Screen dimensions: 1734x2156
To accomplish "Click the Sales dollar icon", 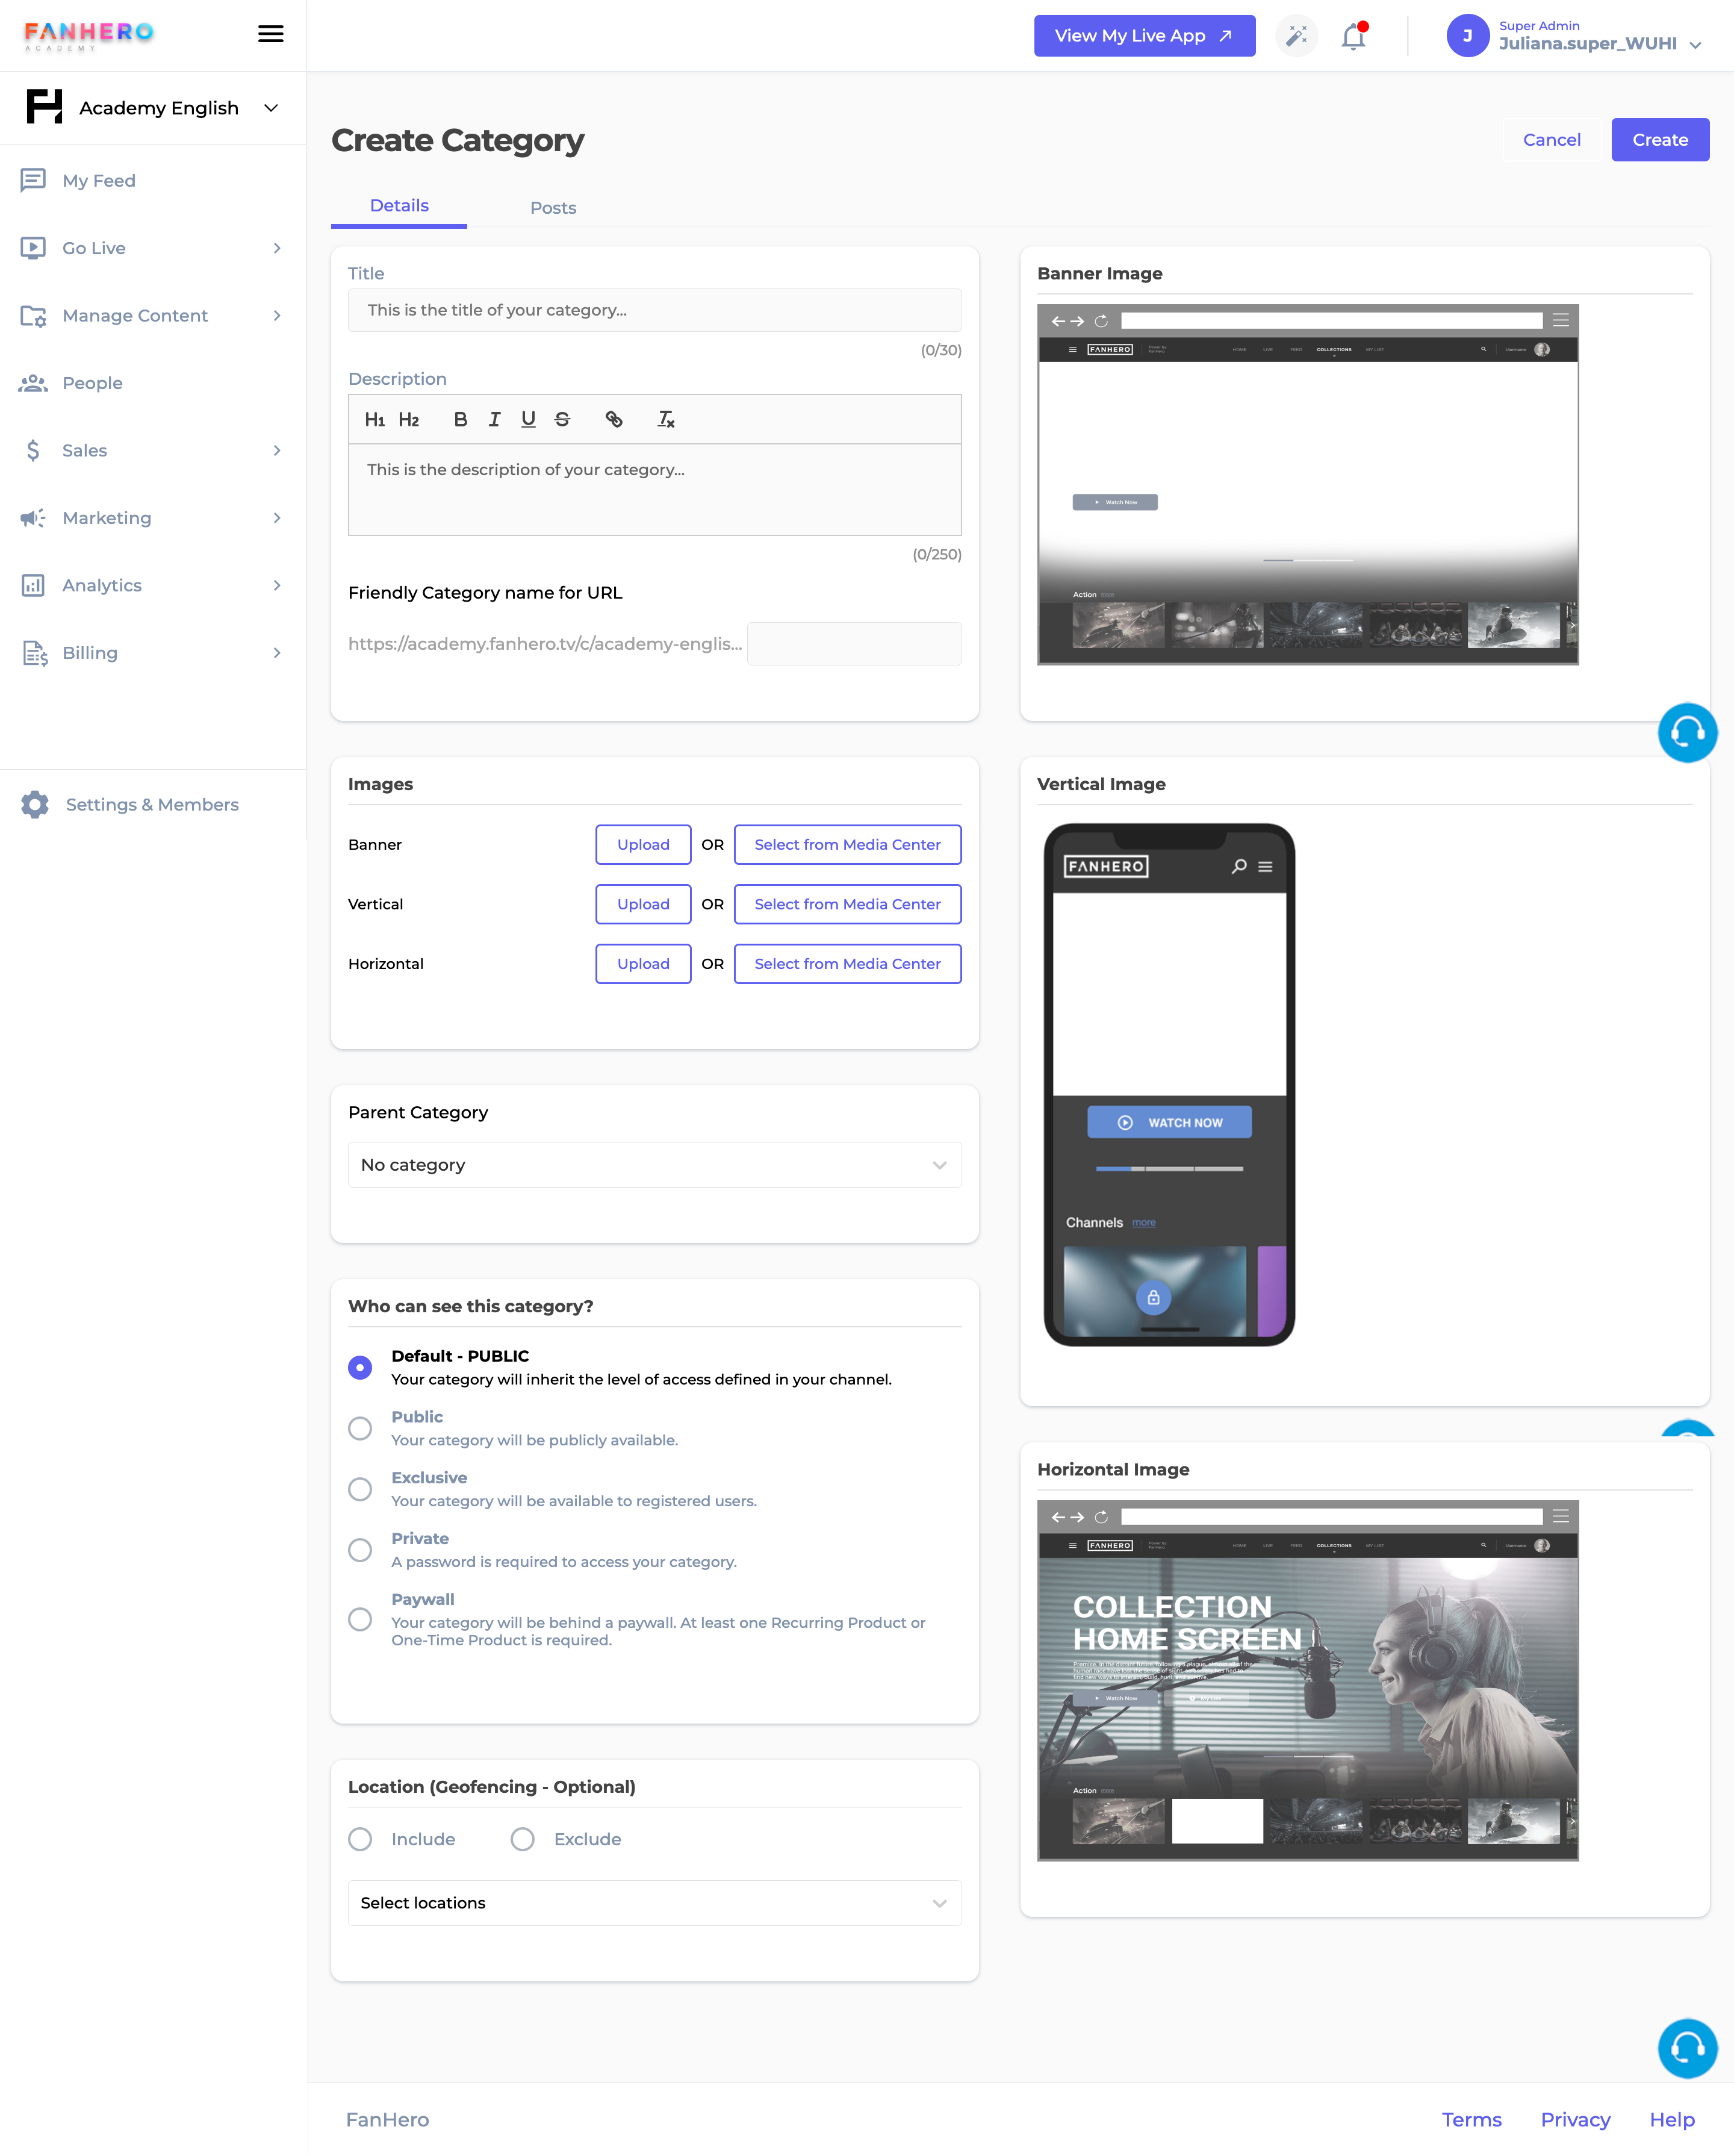I will coord(33,450).
